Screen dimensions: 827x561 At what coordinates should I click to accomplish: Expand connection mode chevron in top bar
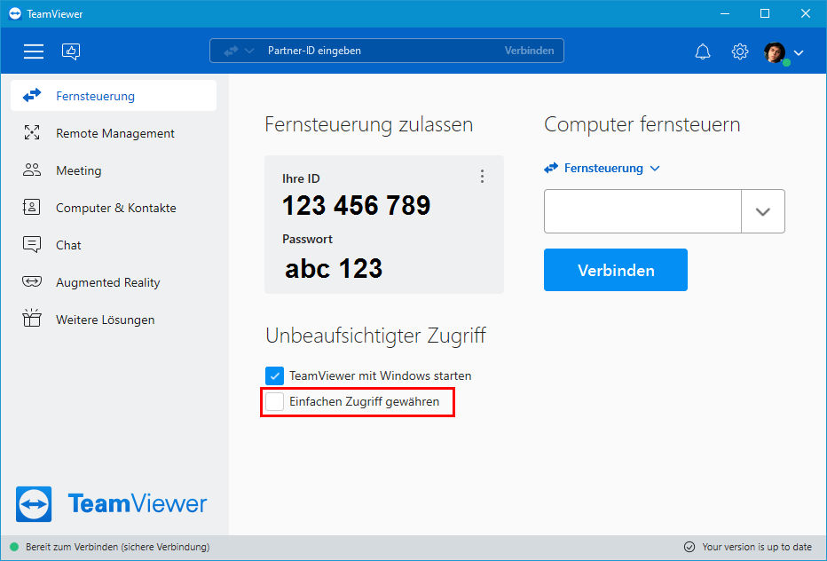click(x=249, y=51)
